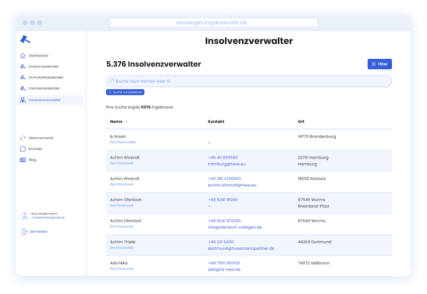
Task: Click the Immobilienkalender icon
Action: [x=22, y=77]
